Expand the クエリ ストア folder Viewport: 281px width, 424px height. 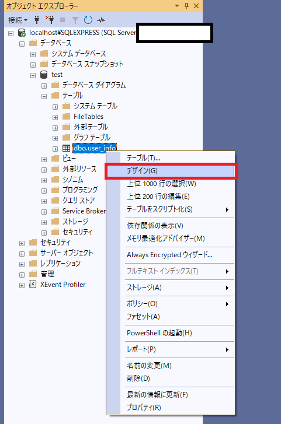44,201
